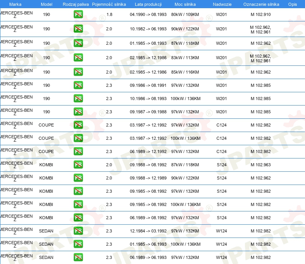This screenshot has height=264, width=305.
Task: Click the Moc silnika header
Action: pos(185,4)
